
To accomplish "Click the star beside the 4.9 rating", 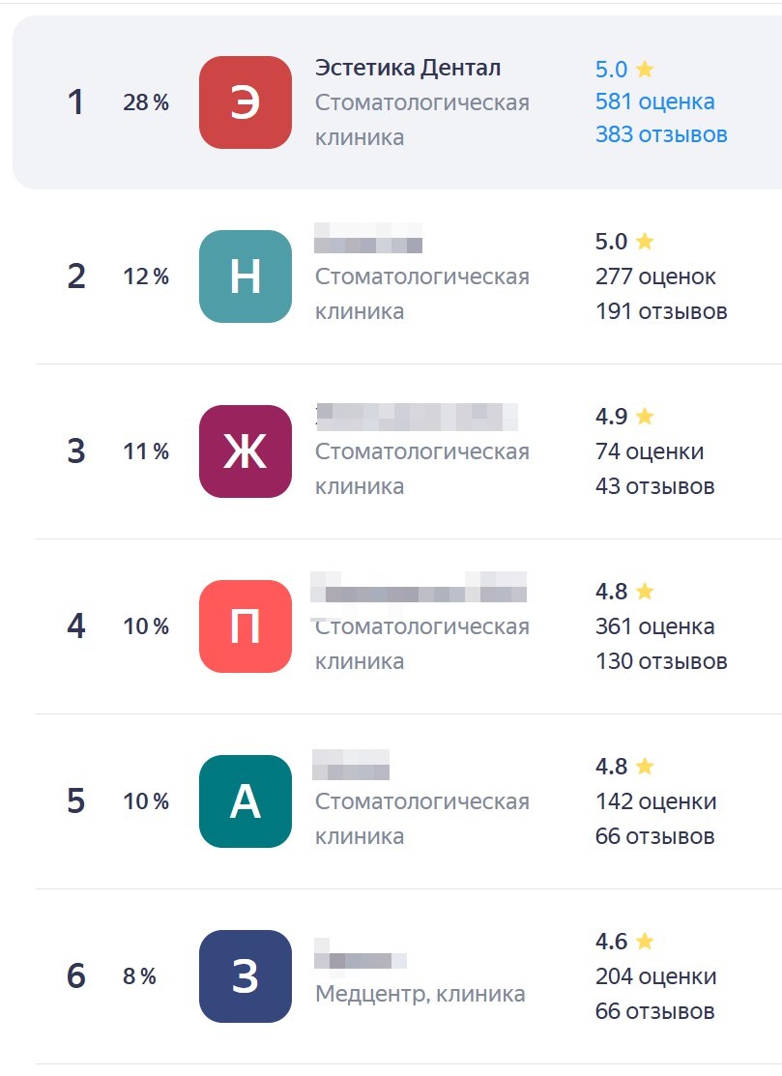I will coord(644,416).
